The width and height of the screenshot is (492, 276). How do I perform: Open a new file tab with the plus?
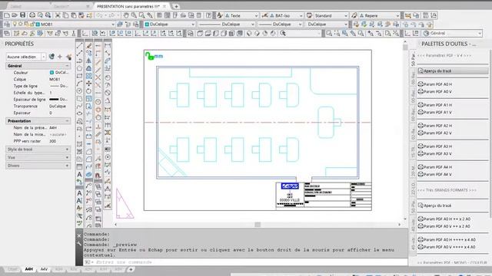[x=176, y=6]
